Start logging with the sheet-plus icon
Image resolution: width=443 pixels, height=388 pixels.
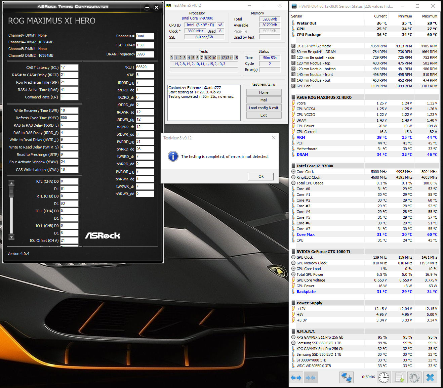399,378
